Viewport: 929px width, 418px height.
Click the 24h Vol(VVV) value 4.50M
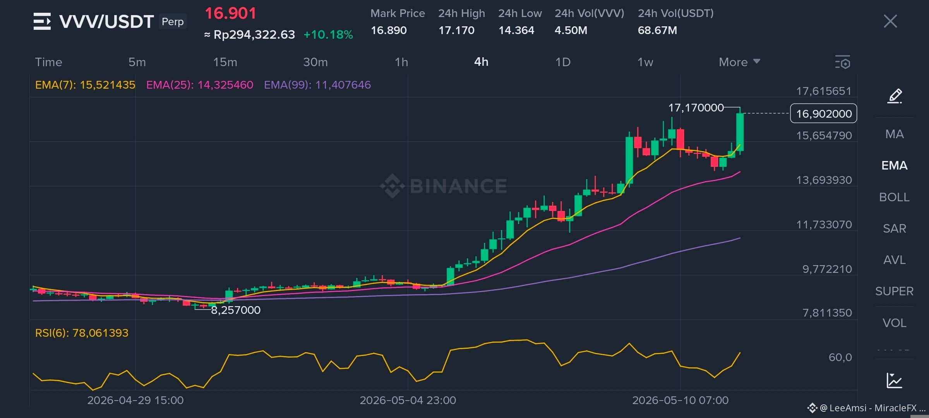[571, 30]
